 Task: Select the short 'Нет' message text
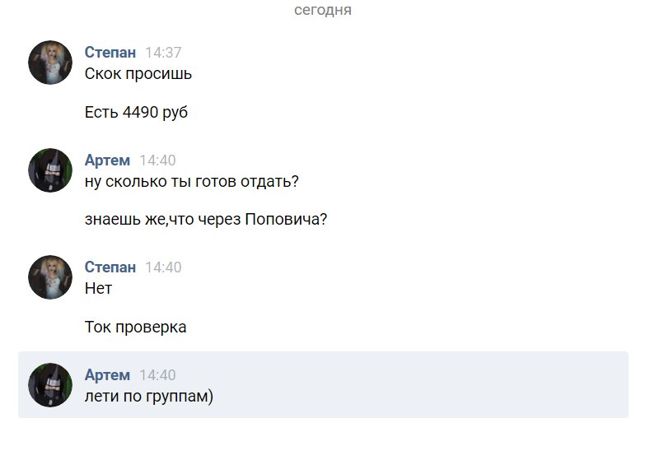[98, 289]
